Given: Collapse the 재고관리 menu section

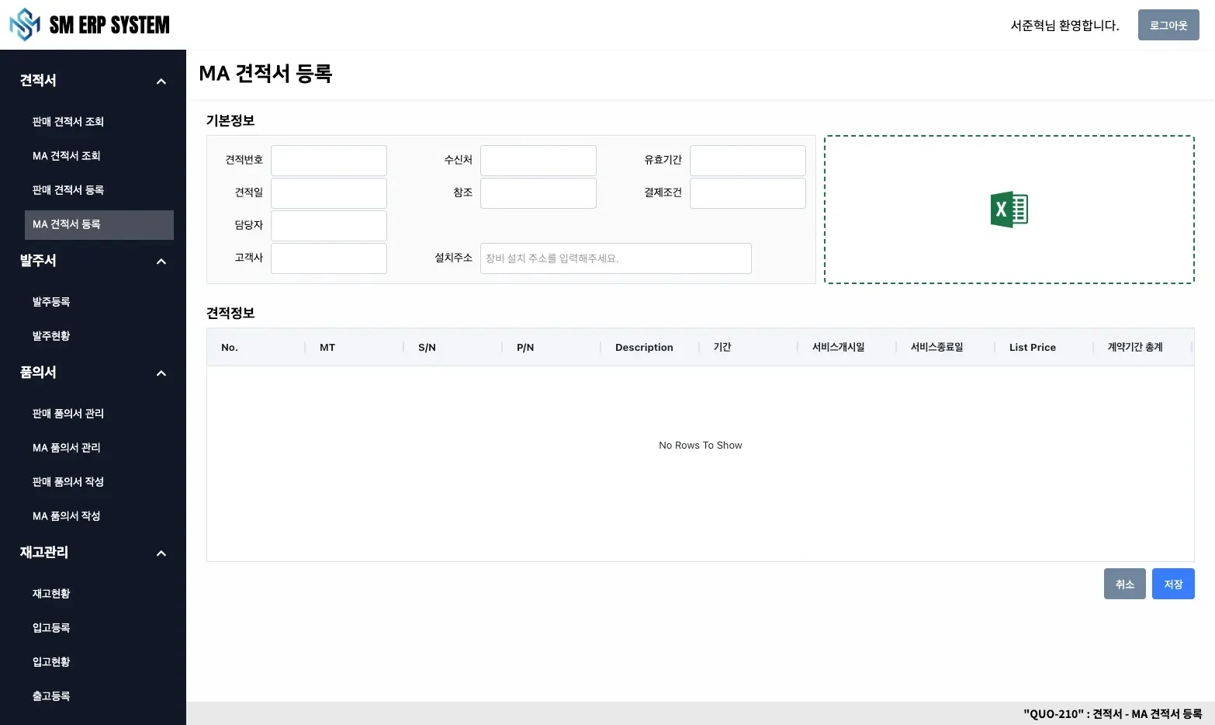Looking at the screenshot, I should click(161, 553).
